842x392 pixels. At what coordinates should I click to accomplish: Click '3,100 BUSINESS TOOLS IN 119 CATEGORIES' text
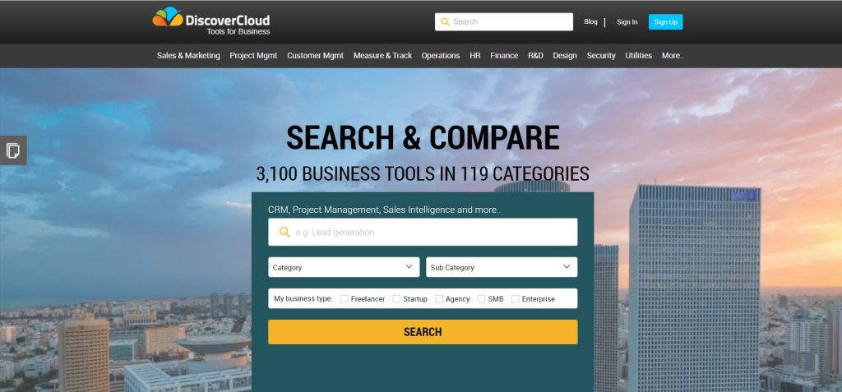pos(423,174)
